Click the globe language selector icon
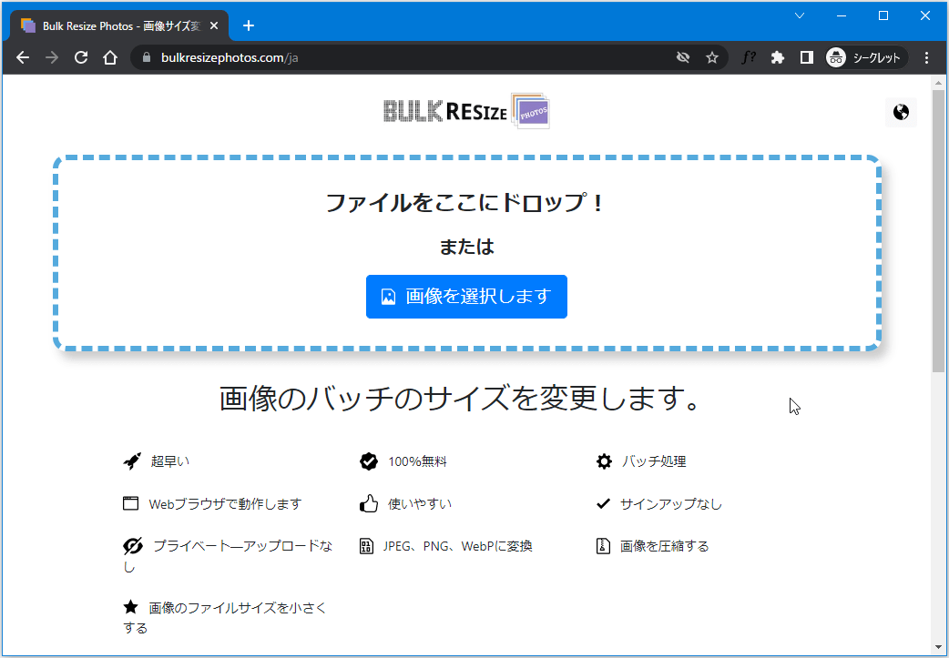 (901, 113)
